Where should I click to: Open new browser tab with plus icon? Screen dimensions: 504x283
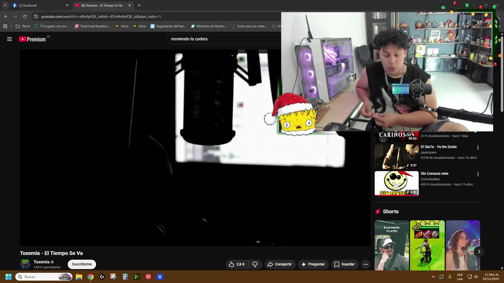[x=139, y=6]
